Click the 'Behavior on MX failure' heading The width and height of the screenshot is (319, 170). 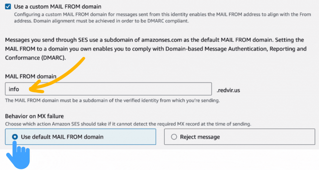pos(34,116)
